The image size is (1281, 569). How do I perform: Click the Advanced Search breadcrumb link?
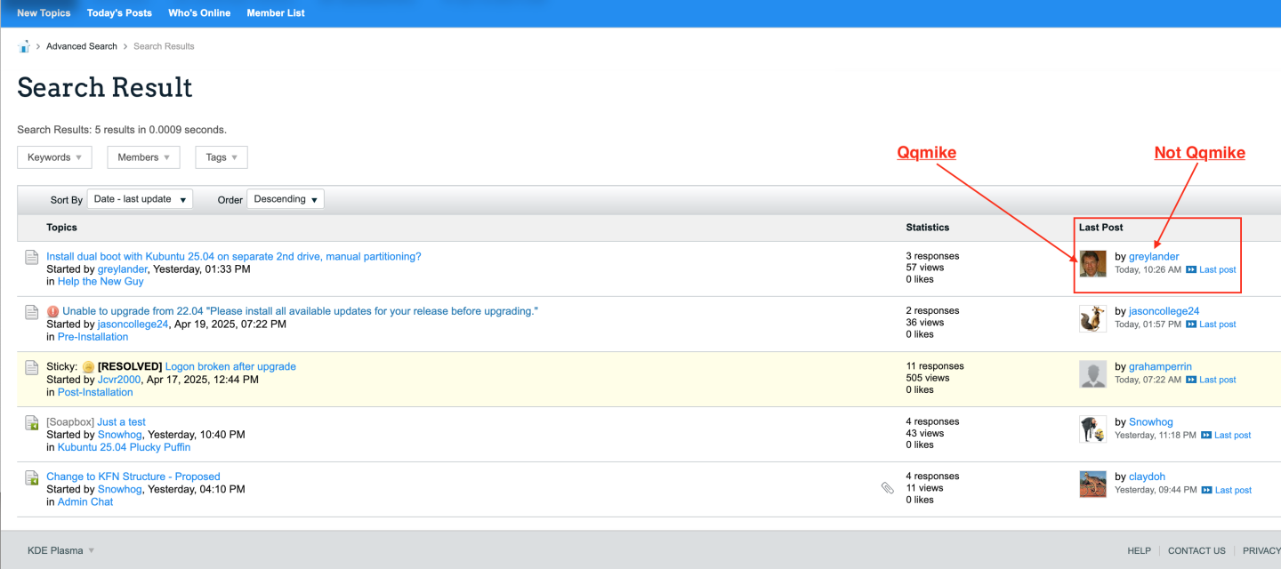click(x=82, y=46)
